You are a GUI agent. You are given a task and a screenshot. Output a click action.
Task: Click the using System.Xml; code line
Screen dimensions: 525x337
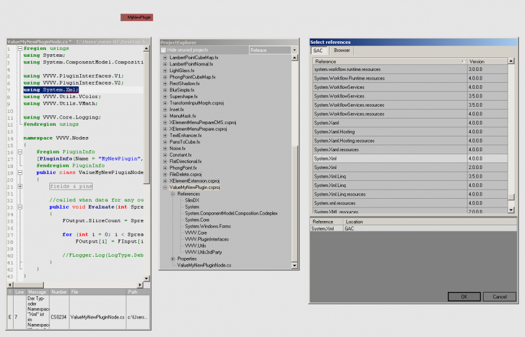point(51,89)
